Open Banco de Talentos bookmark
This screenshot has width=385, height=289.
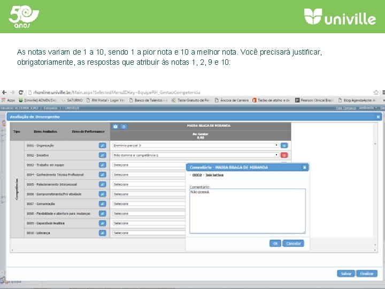click(149, 100)
